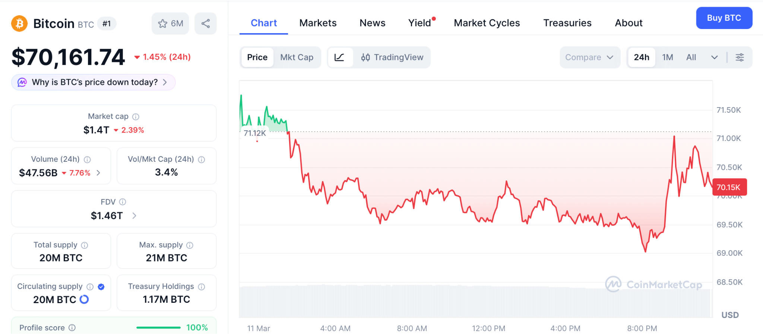Open the Treasuries tab
This screenshot has height=334, width=763.
567,23
